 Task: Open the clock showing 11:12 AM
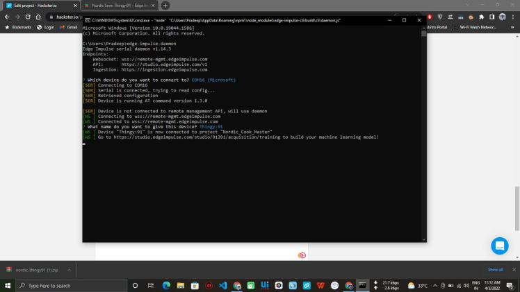point(492,285)
